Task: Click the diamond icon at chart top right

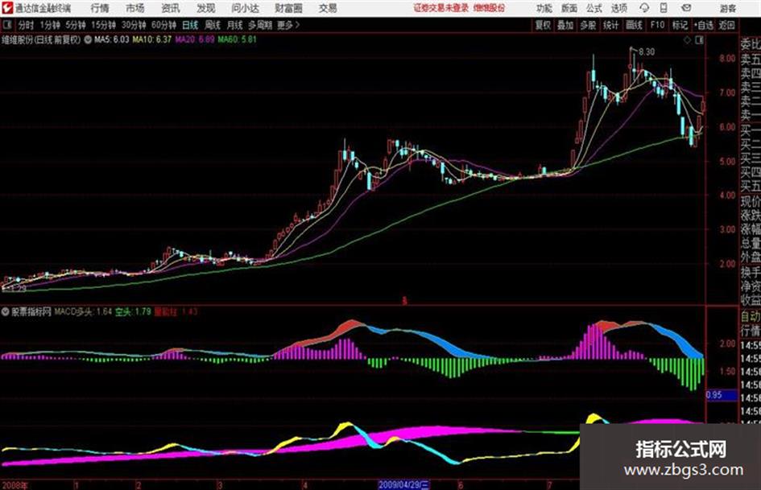Action: [x=687, y=40]
